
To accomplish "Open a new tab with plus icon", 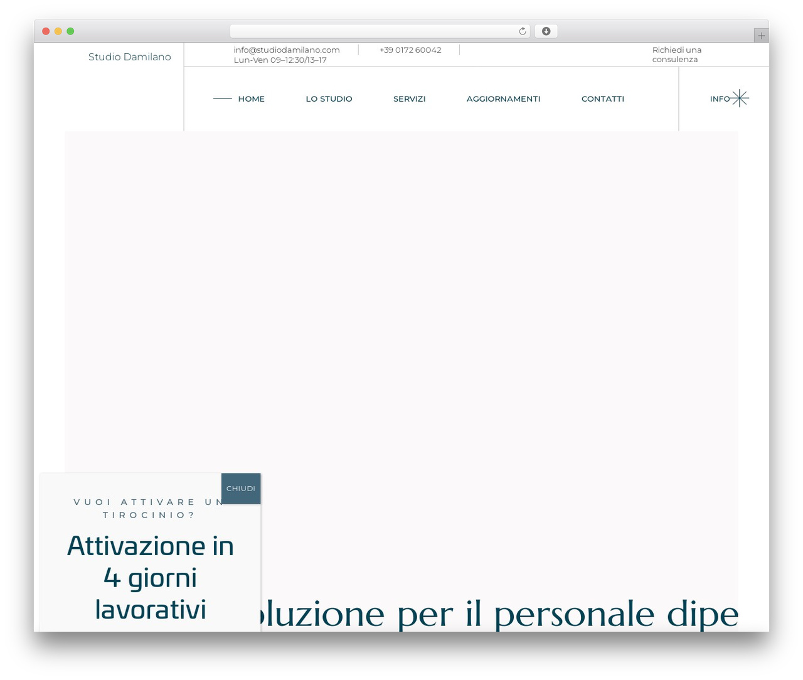I will click(761, 36).
